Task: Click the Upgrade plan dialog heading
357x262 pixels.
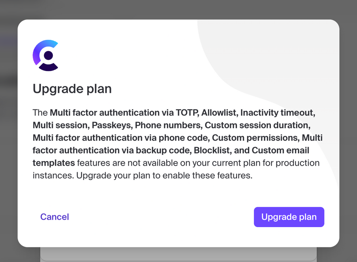Action: tap(72, 89)
